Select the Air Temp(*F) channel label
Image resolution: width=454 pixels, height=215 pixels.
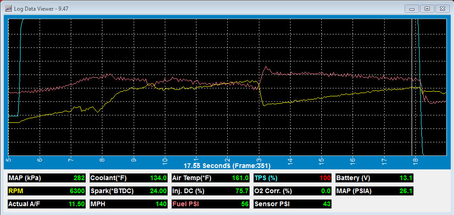(192, 178)
